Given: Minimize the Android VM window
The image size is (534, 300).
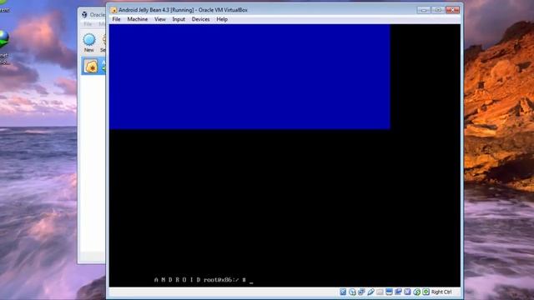Looking at the screenshot, I should click(x=424, y=10).
